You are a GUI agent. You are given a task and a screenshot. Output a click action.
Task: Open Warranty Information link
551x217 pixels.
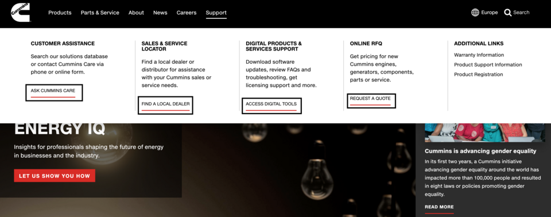pyautogui.click(x=479, y=55)
